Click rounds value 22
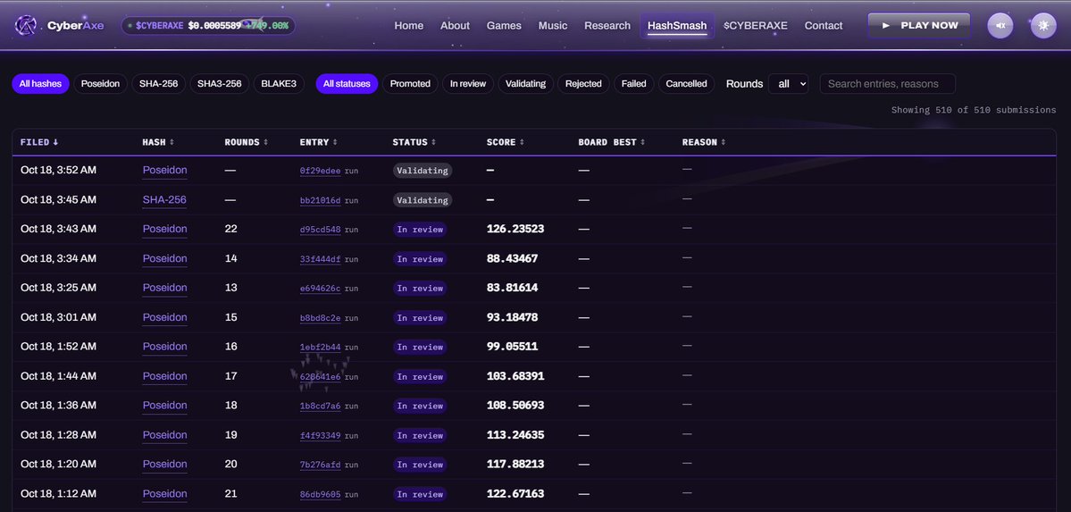The height and width of the screenshot is (512, 1071). point(230,229)
